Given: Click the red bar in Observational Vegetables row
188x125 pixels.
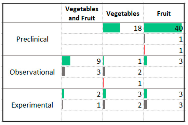Looking at the screenshot, I should coord(103,83).
